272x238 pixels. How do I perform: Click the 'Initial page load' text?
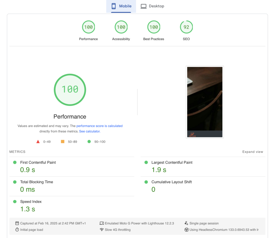tap(32, 230)
